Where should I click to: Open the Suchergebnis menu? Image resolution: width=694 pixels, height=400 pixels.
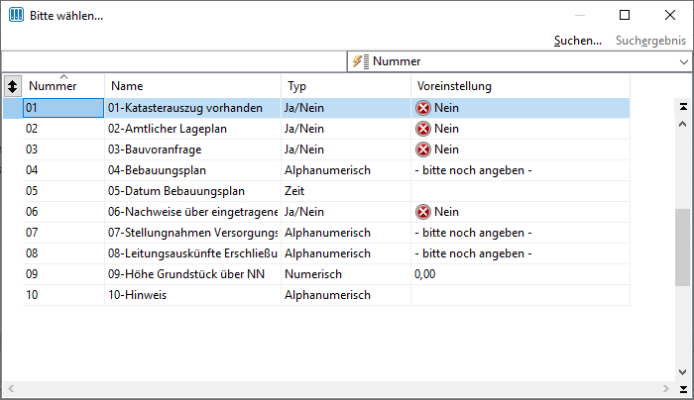coord(650,41)
